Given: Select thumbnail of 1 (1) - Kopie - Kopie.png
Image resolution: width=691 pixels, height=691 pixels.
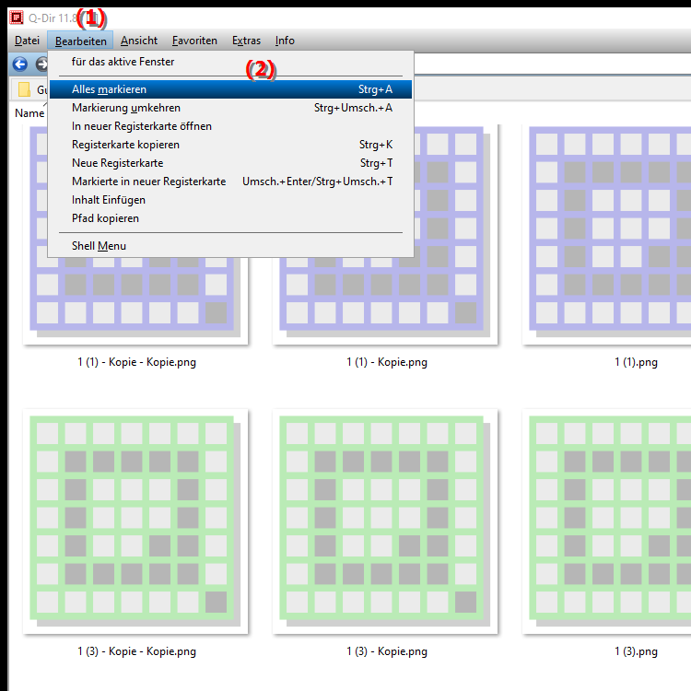Looking at the screenshot, I should pos(135,299).
